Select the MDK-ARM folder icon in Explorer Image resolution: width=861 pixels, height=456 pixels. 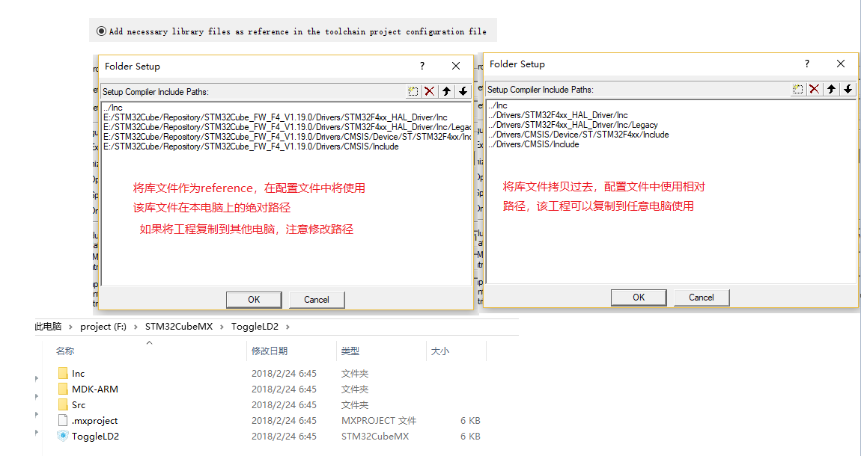coord(63,389)
